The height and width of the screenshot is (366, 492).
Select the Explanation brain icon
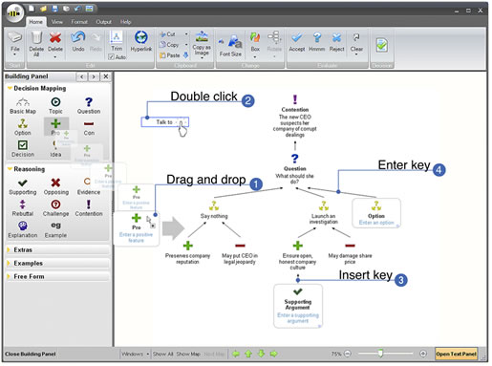22,226
